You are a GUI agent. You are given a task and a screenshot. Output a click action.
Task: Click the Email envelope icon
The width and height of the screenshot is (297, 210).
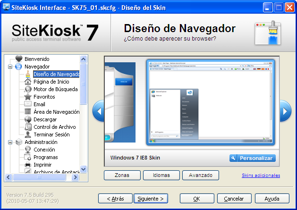coord(28,104)
